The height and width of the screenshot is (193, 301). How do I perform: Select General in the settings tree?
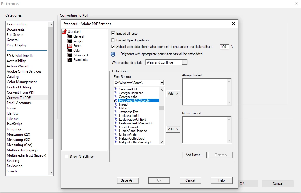tap(79, 36)
